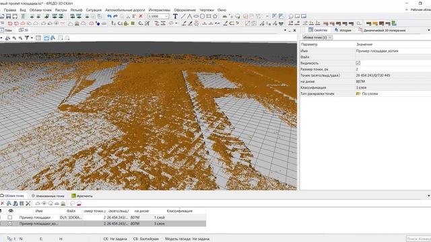
Task: Click the 1 слой classification cell
Action: (x=160, y=217)
